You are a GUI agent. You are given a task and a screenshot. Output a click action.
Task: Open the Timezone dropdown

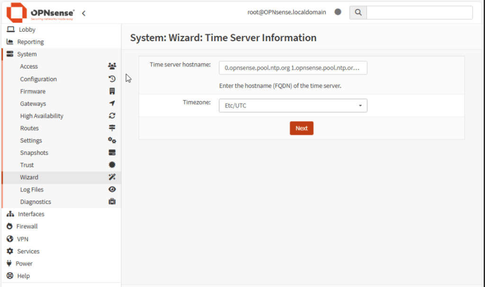coord(293,105)
